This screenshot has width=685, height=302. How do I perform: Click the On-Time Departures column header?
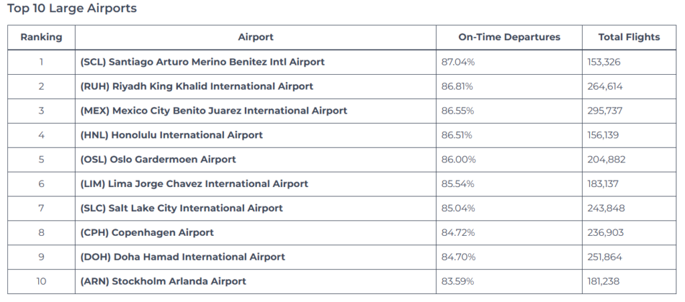point(509,37)
